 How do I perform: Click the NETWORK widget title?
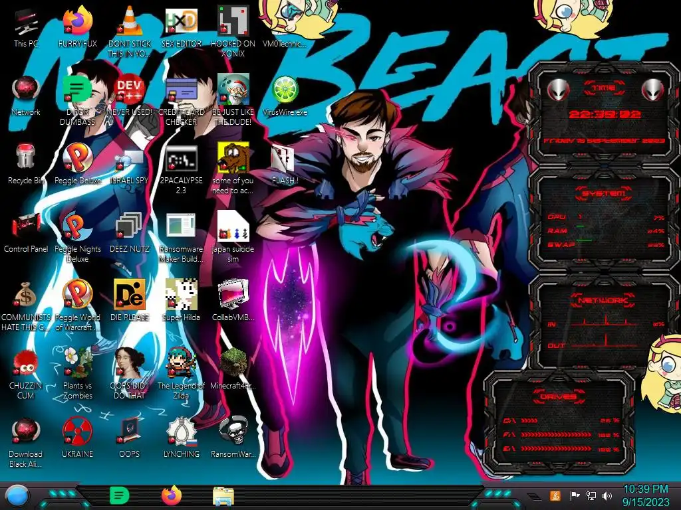(x=603, y=299)
